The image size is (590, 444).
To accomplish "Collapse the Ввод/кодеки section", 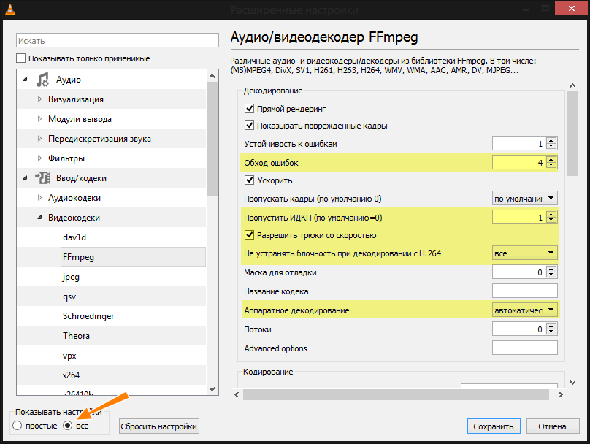I will 25,178.
